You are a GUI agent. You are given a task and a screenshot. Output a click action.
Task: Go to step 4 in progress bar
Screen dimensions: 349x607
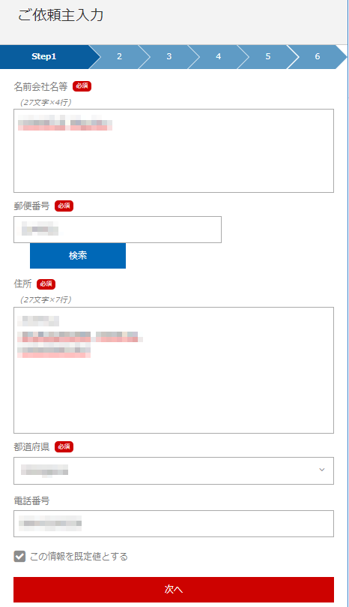(x=219, y=56)
